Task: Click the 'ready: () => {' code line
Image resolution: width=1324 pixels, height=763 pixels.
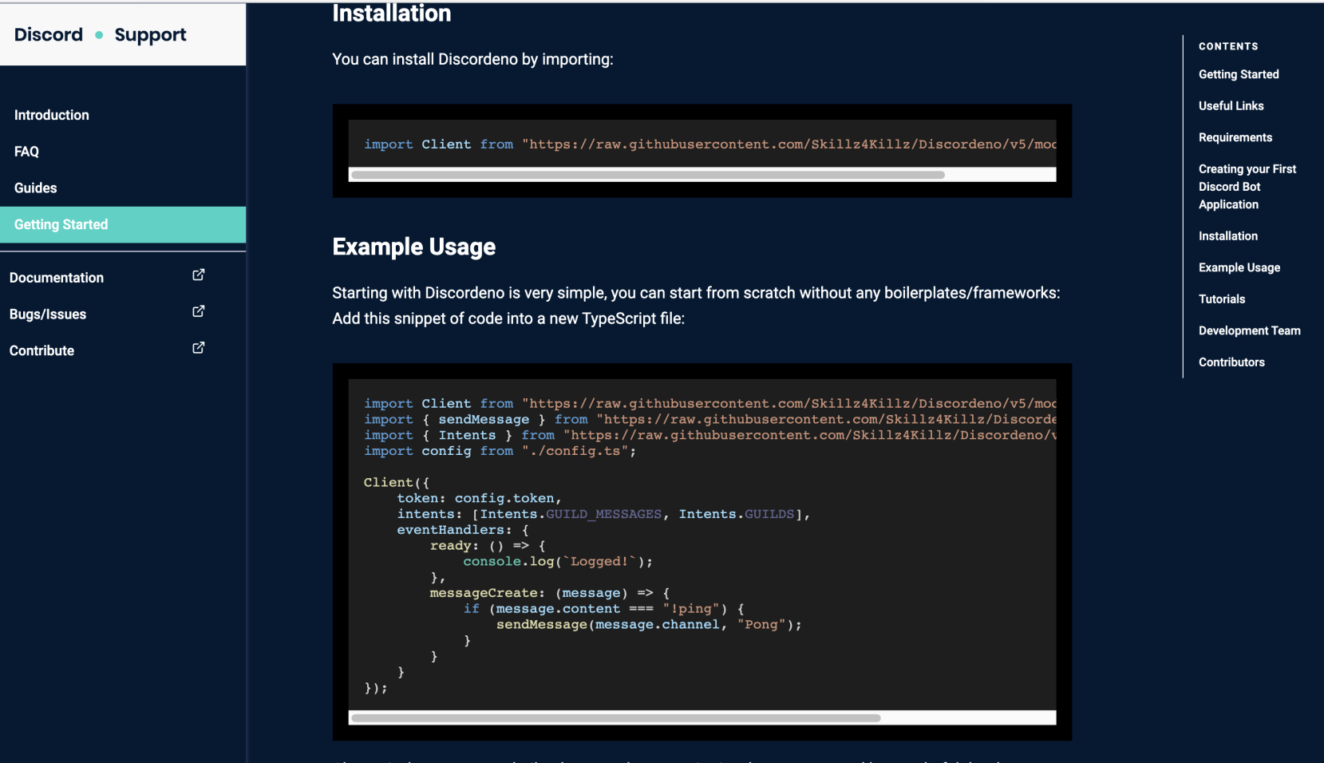Action: [x=488, y=546]
